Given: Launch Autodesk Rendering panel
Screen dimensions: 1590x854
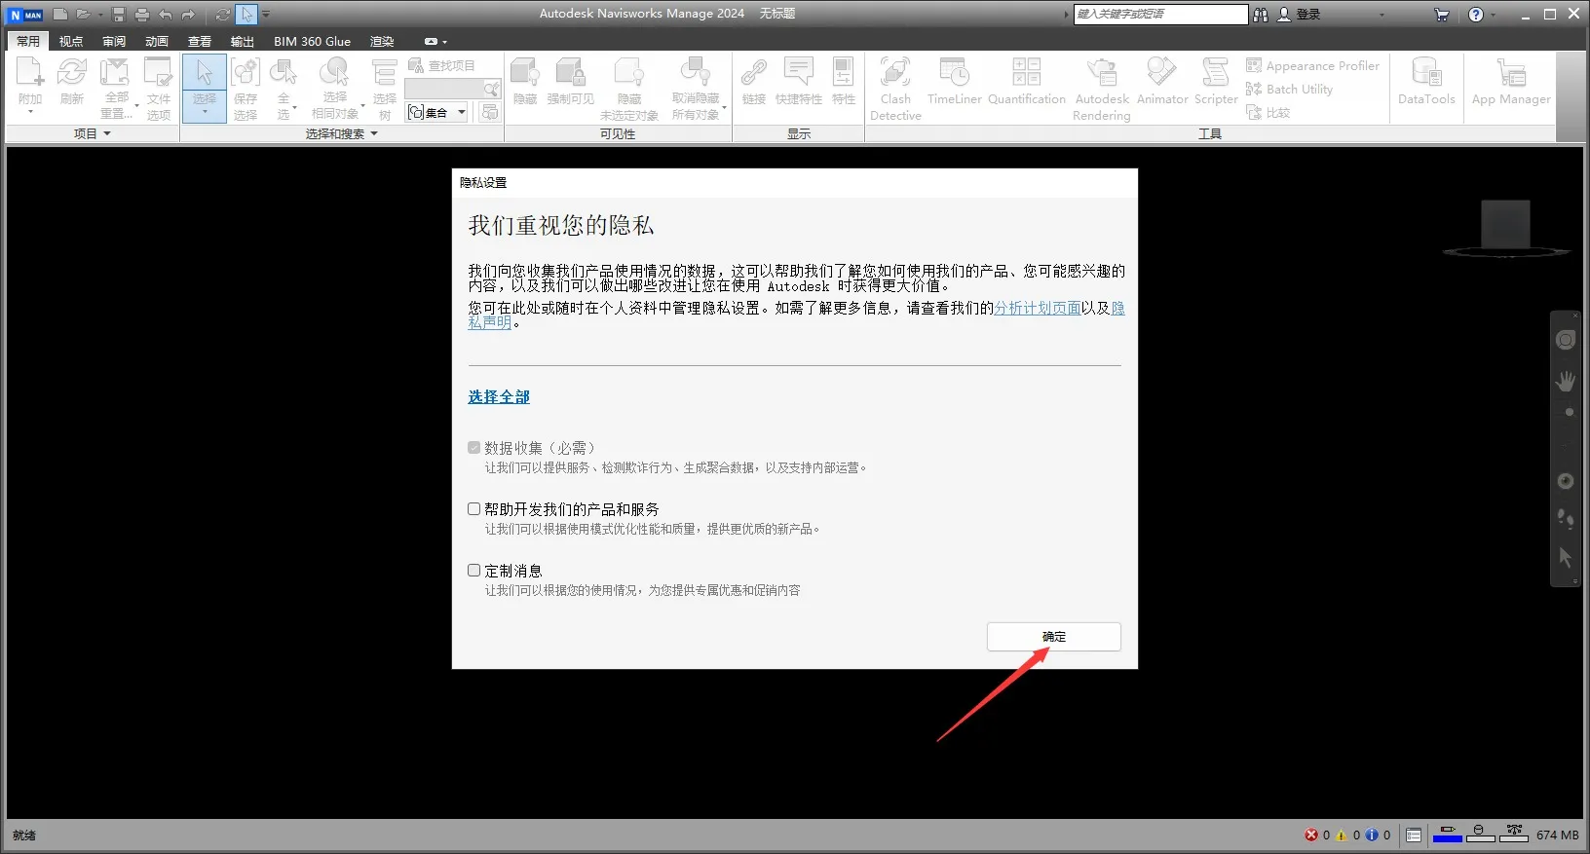Looking at the screenshot, I should pyautogui.click(x=1102, y=88).
